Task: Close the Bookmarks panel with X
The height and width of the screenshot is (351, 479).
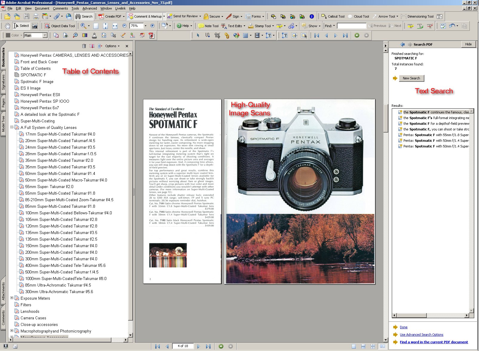Action: point(127,46)
